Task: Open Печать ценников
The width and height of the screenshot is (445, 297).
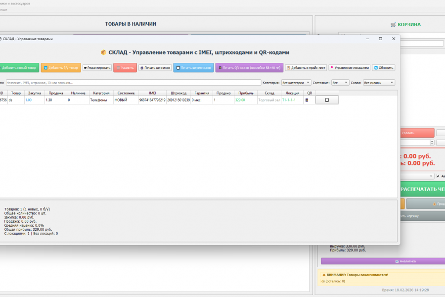Action: coord(155,68)
